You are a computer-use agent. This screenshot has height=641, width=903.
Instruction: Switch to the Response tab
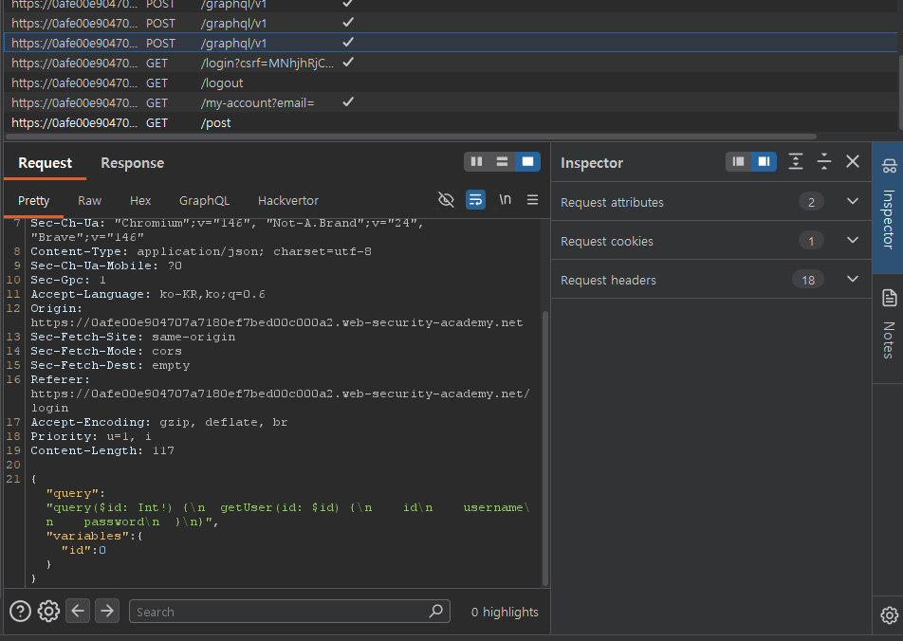point(132,163)
